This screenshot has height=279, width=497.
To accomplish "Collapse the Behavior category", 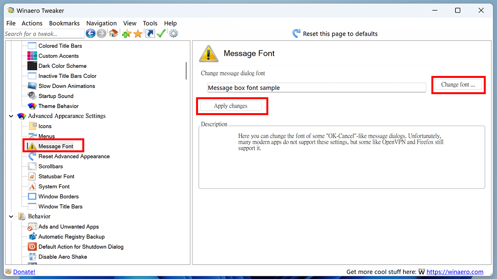I will (11, 217).
